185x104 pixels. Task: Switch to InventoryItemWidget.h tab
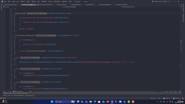click(x=105, y=5)
